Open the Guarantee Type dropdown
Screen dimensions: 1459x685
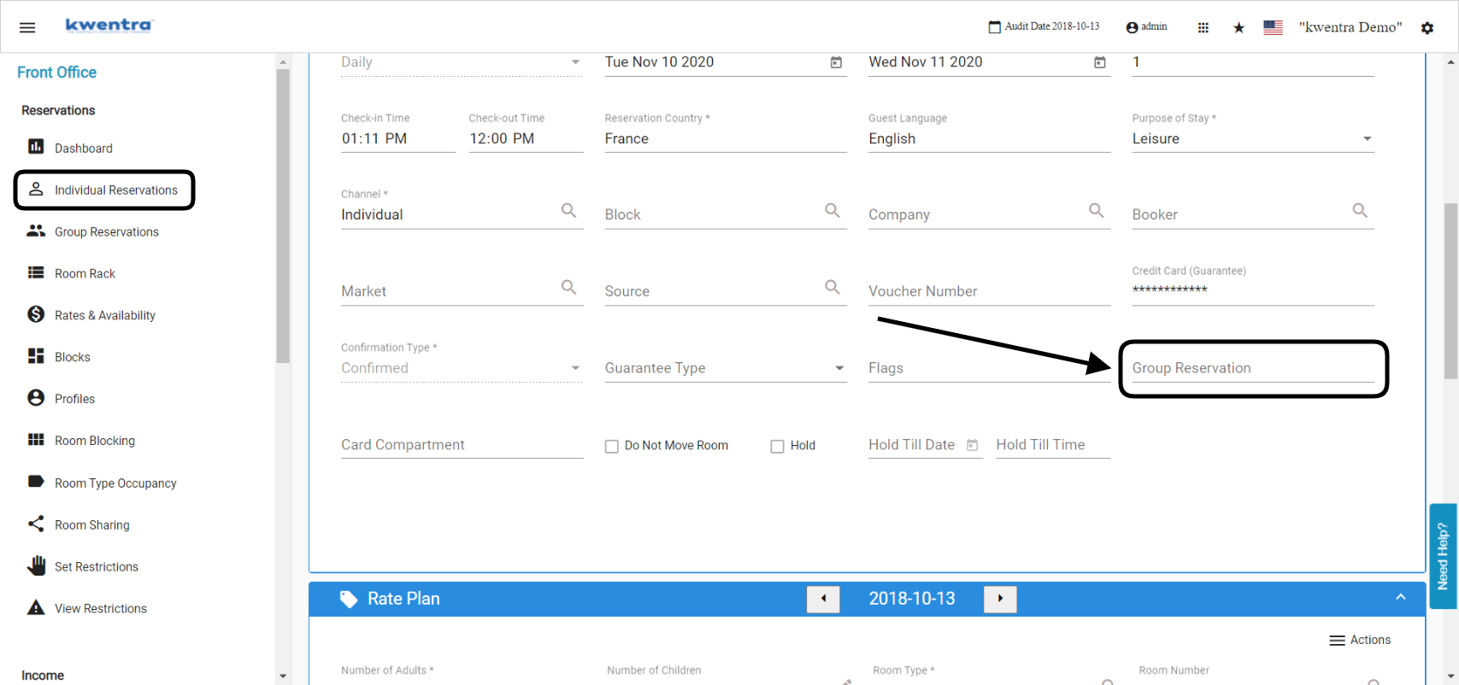pos(726,368)
